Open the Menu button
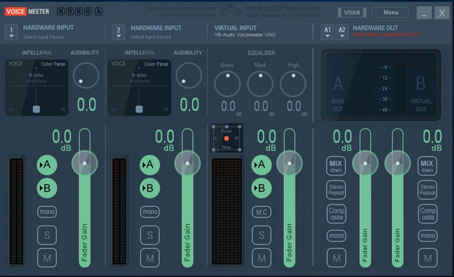 (390, 12)
